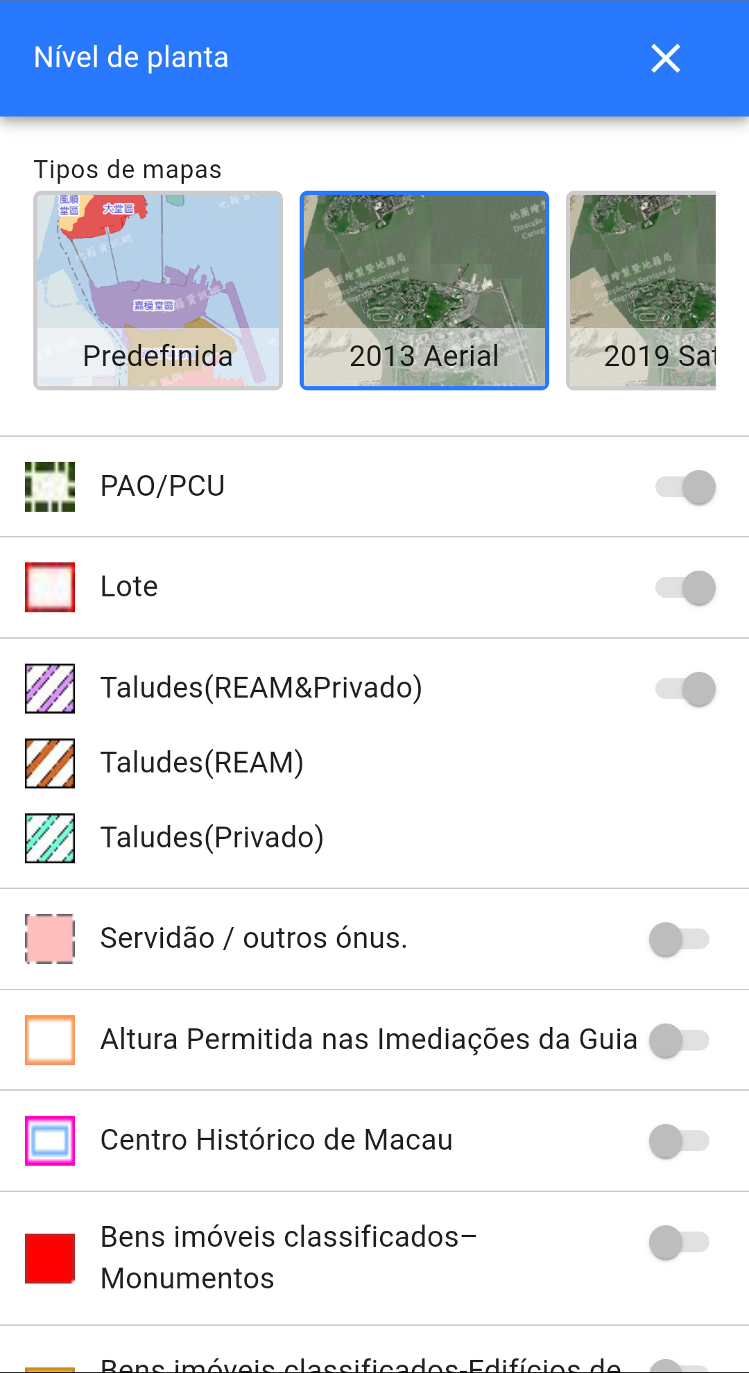Screen dimensions: 749x1373
Task: Click the orange striped Taludes(REAM) icon
Action: point(50,763)
